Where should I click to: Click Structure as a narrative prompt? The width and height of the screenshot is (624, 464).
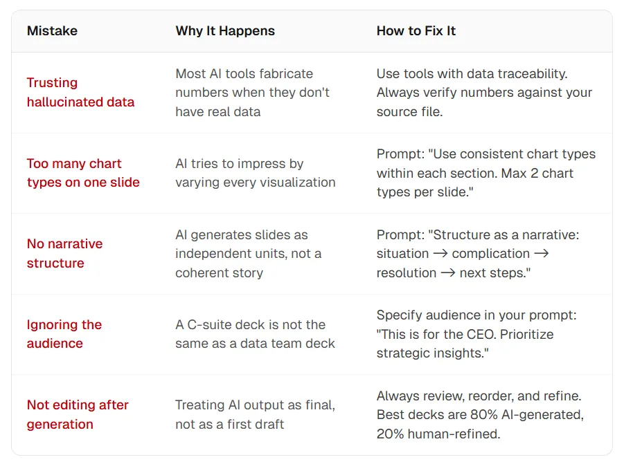click(x=478, y=254)
